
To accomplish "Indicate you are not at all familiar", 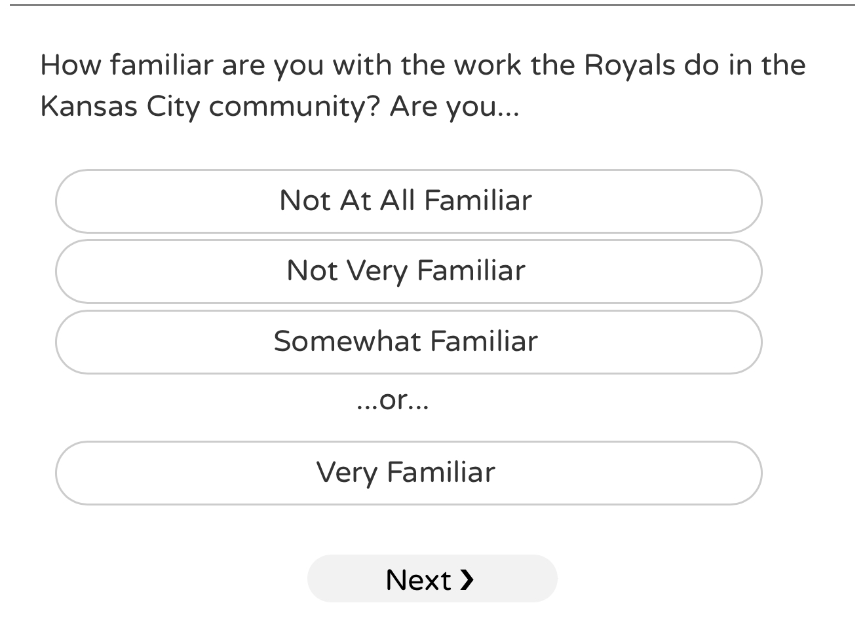I will [x=408, y=201].
